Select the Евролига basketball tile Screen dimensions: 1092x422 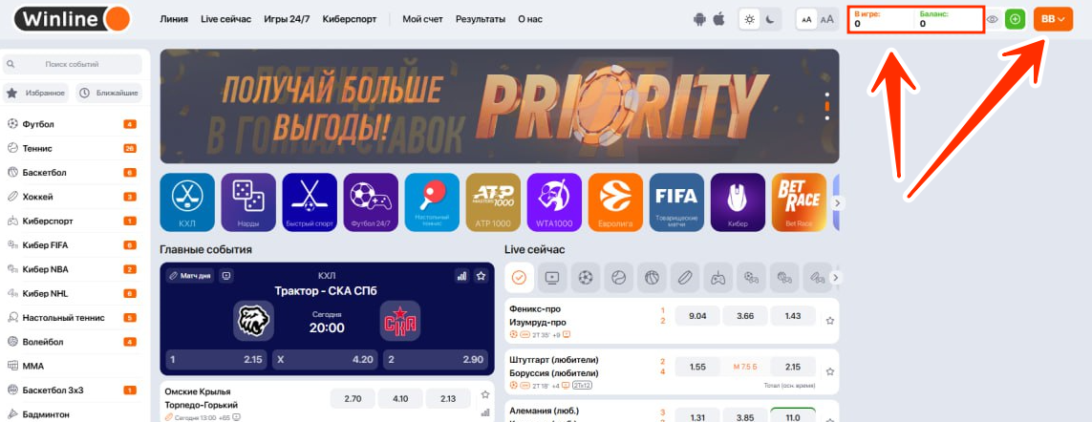pos(615,202)
